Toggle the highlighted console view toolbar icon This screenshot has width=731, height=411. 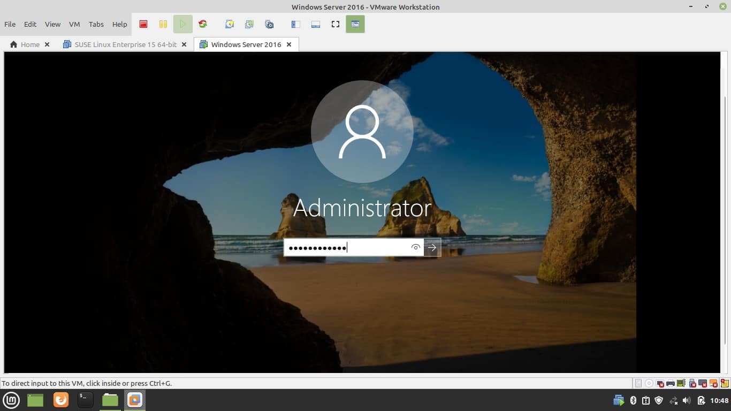click(355, 24)
